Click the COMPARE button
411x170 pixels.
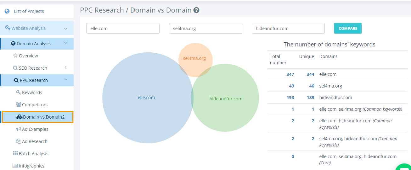coord(348,28)
